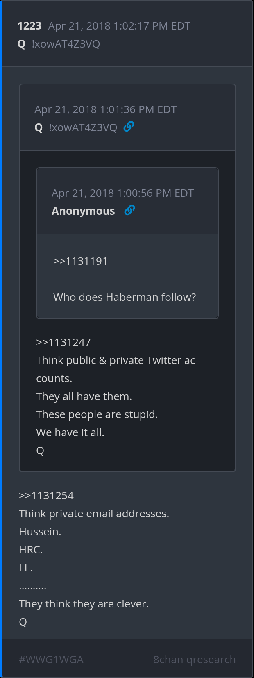The image size is (254, 678).
Task: Click the link icon next to Anonymous
Action: tap(129, 210)
